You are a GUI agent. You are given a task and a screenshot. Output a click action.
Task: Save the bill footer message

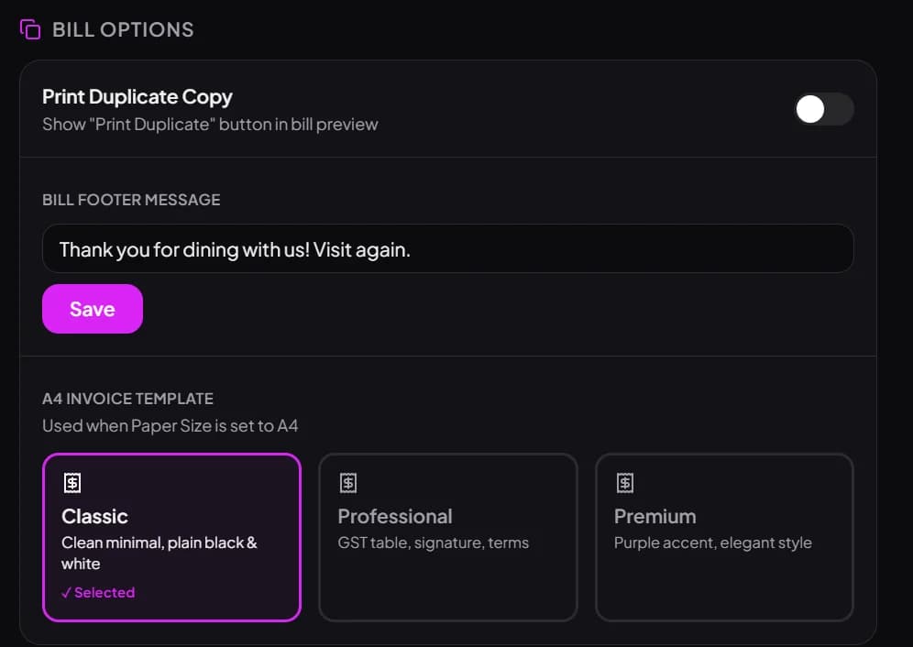[x=93, y=309]
